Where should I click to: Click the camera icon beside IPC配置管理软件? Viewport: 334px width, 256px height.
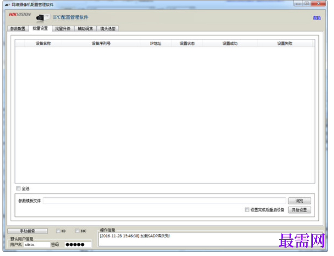pyautogui.click(x=43, y=17)
